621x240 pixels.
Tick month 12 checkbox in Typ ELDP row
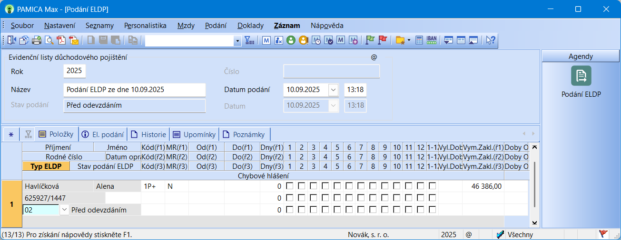point(421,210)
